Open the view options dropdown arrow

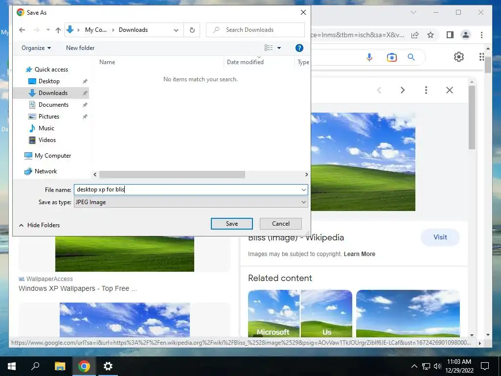click(x=279, y=48)
